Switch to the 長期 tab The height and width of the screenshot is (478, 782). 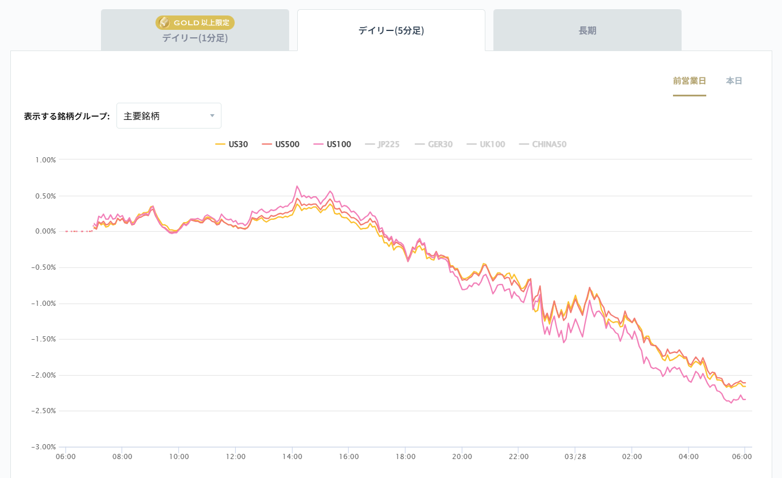pyautogui.click(x=586, y=30)
